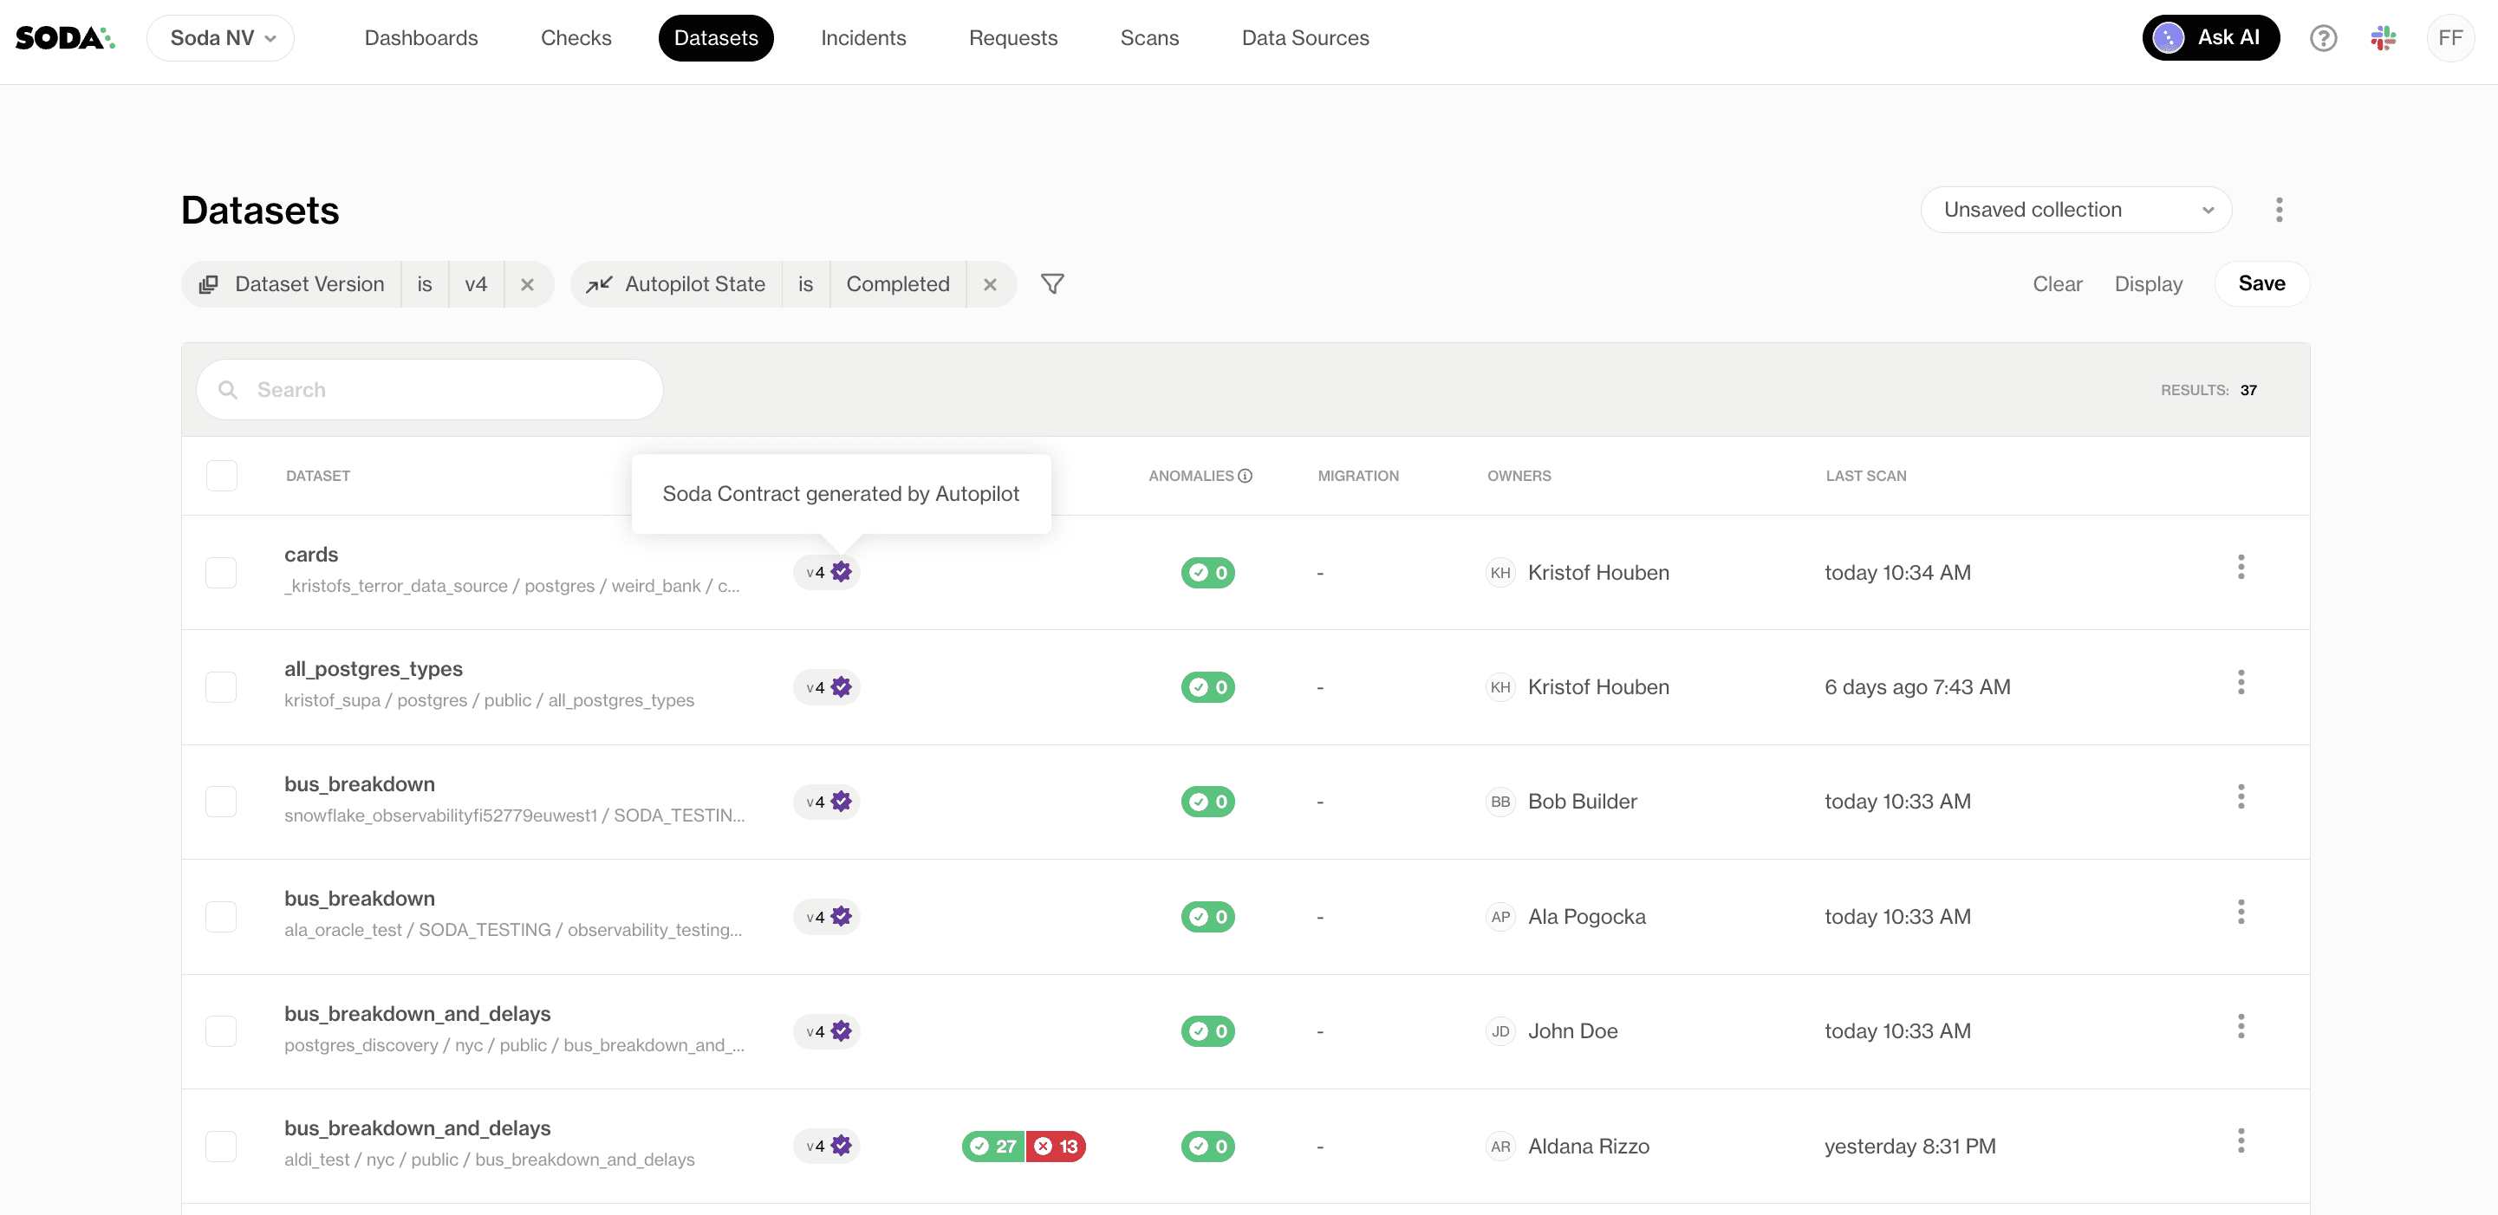Open the help question mark icon
The image size is (2498, 1215).
pyautogui.click(x=2322, y=39)
